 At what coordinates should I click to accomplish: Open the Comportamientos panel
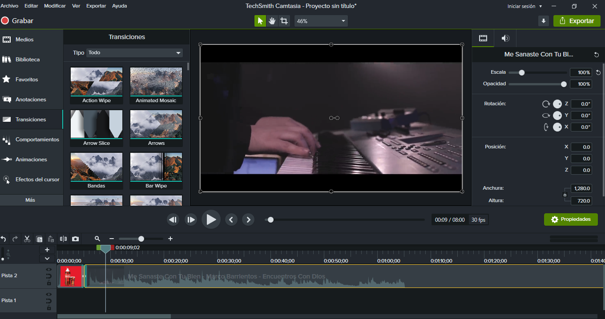(x=32, y=140)
